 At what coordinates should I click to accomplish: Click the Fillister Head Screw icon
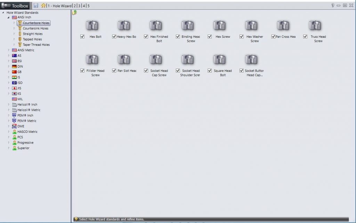pos(92,59)
